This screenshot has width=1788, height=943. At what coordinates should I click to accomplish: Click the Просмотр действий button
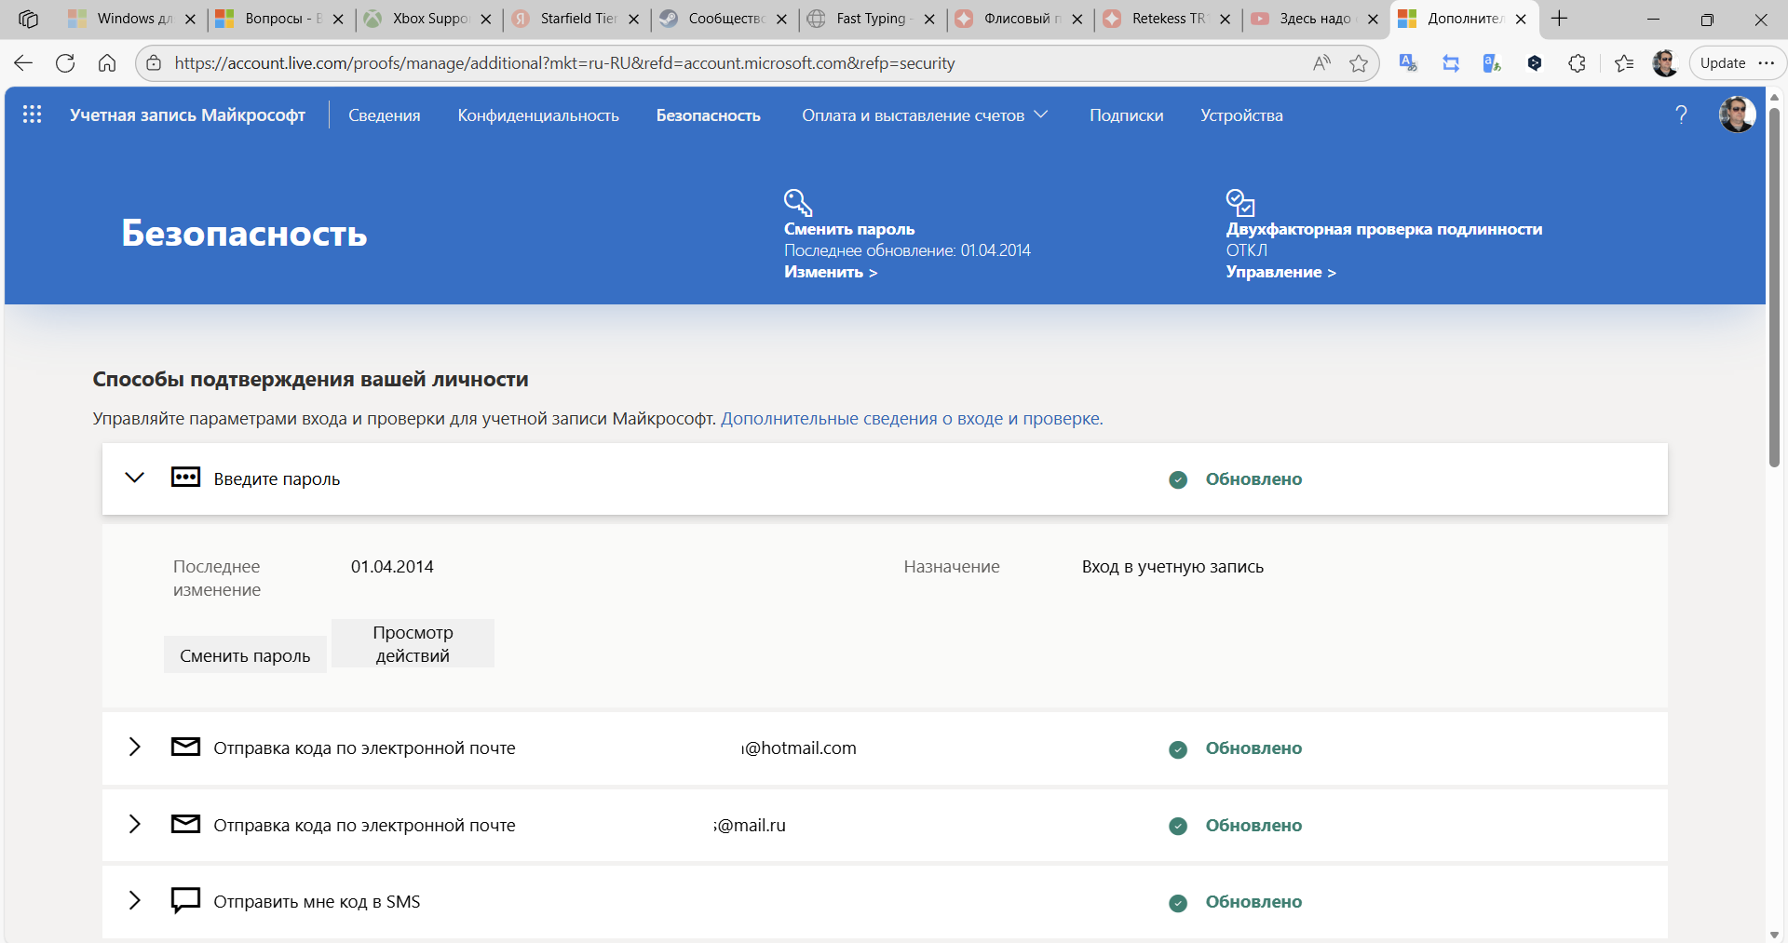pyautogui.click(x=413, y=643)
